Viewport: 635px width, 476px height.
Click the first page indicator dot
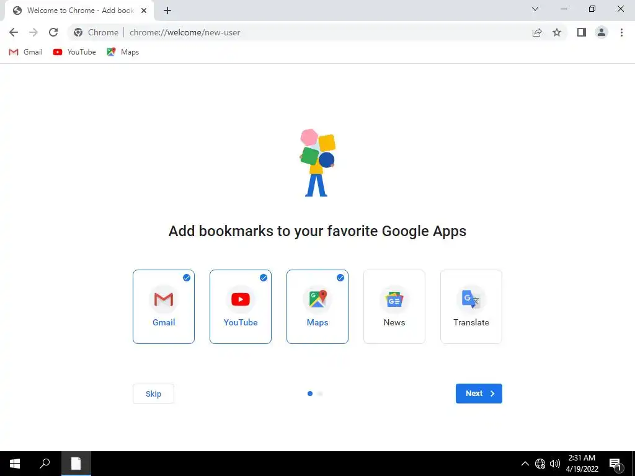click(x=310, y=394)
